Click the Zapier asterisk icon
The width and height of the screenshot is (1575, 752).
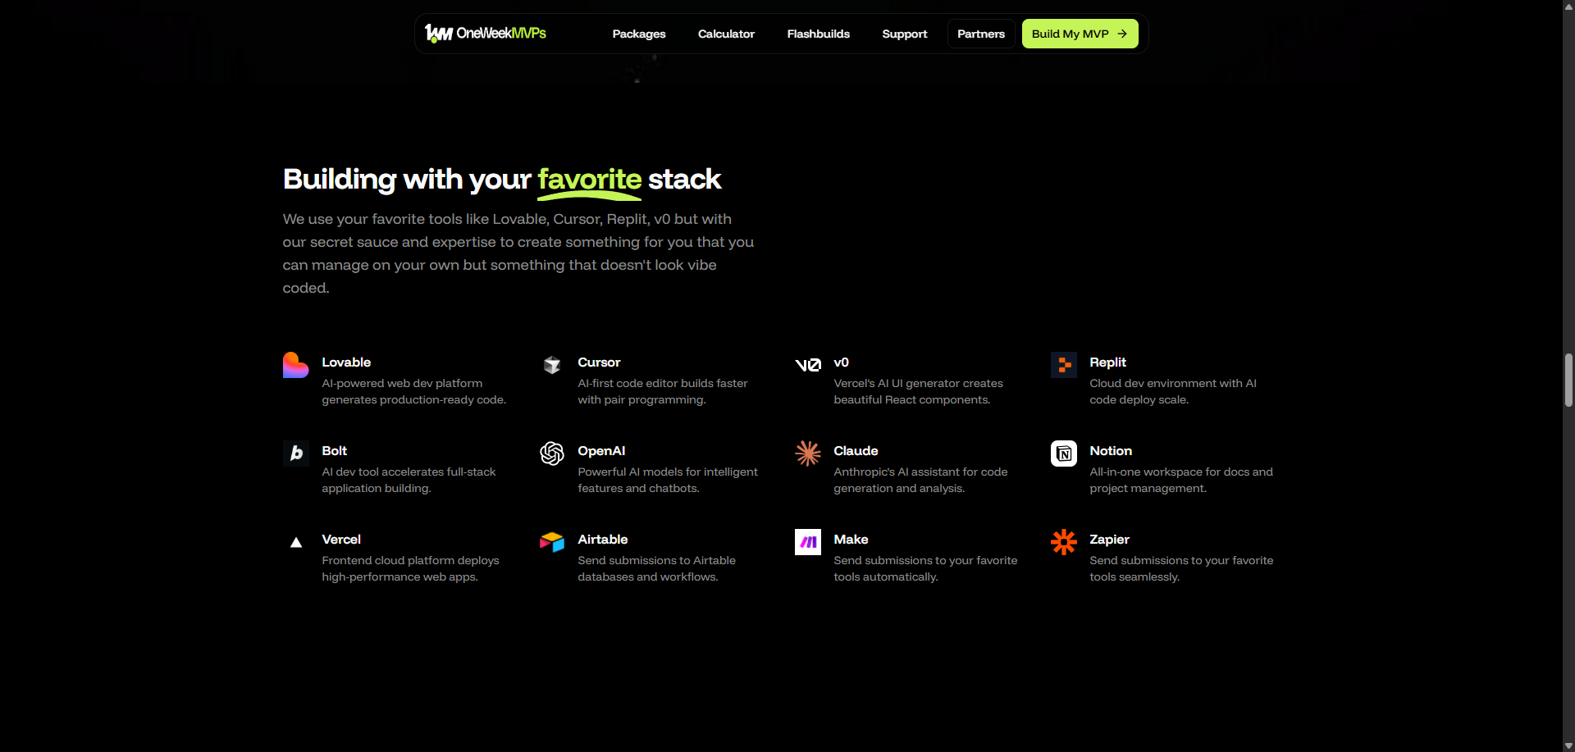[1064, 542]
